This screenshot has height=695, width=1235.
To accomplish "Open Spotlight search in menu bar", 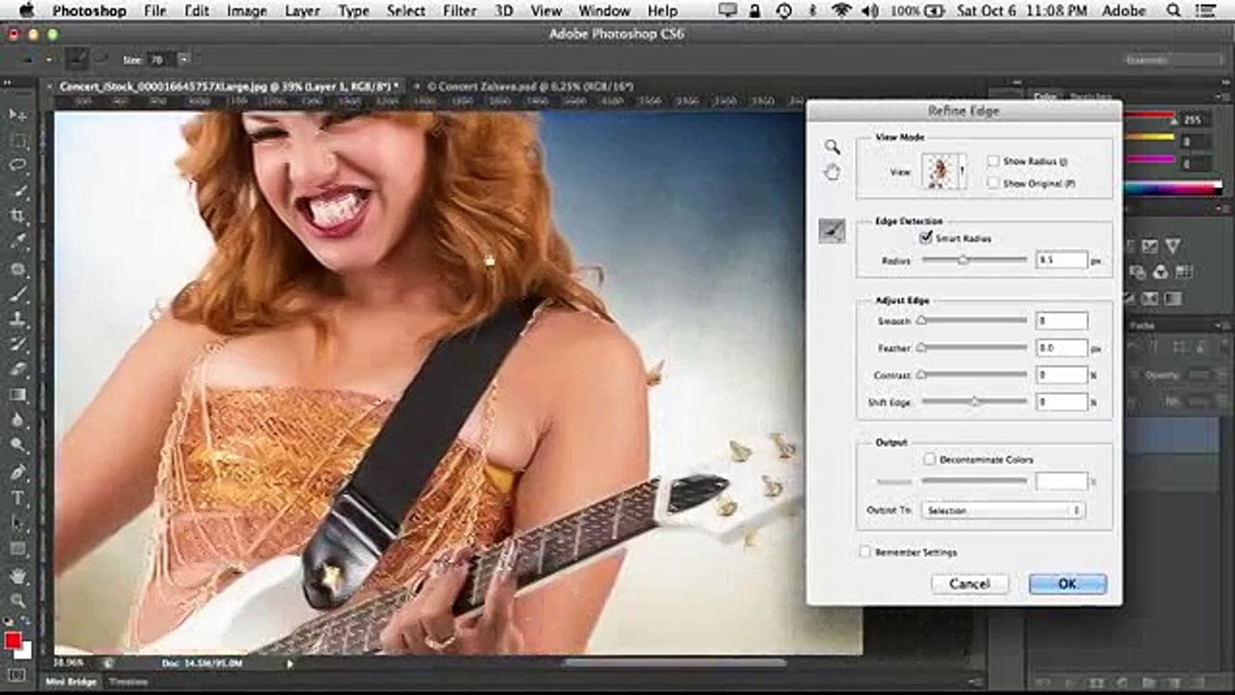I will tap(1173, 11).
